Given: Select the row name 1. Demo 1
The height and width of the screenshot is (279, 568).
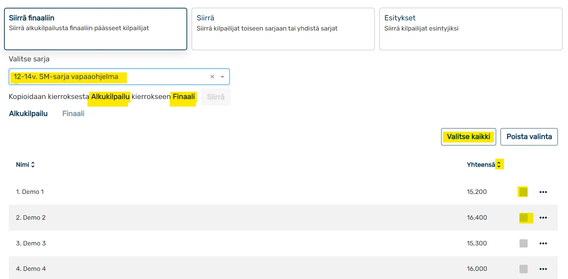Looking at the screenshot, I should [x=30, y=192].
